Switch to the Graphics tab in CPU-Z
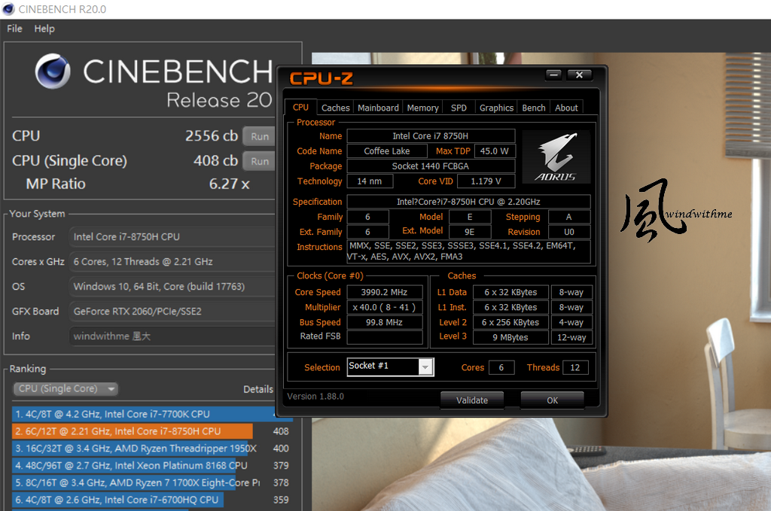This screenshot has height=511, width=771. pos(496,108)
